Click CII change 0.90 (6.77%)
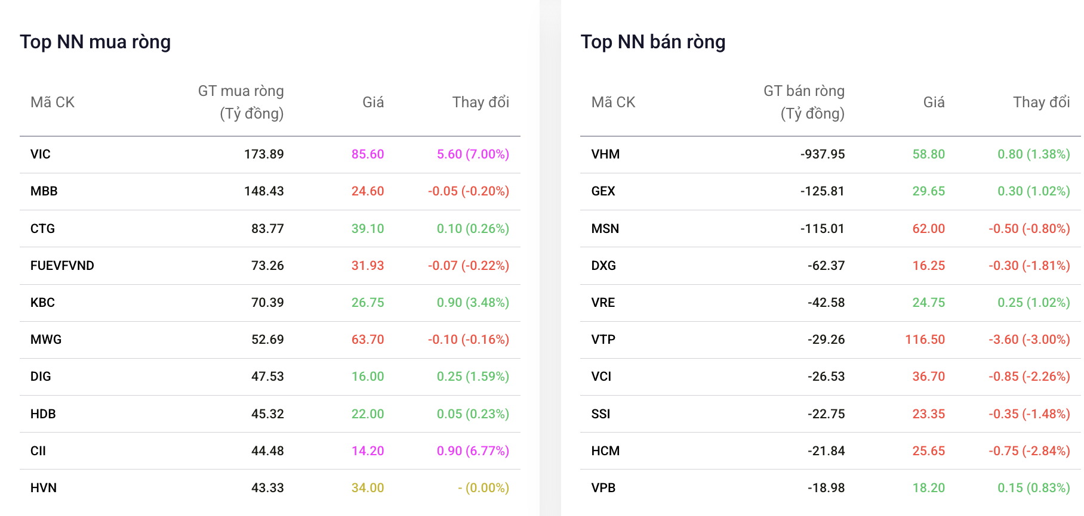Screen dimensions: 1084x516 (473, 451)
